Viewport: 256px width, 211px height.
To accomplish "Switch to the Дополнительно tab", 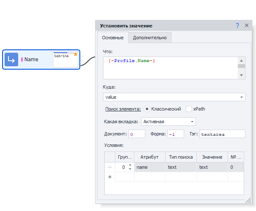I will [150, 38].
